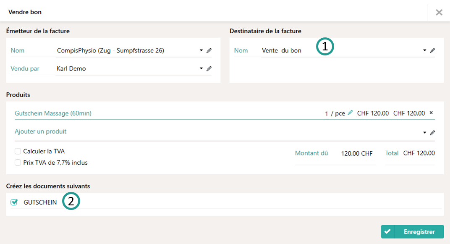The height and width of the screenshot is (244, 450).
Task: Close the Vendre bon dialog
Action: pos(439,12)
